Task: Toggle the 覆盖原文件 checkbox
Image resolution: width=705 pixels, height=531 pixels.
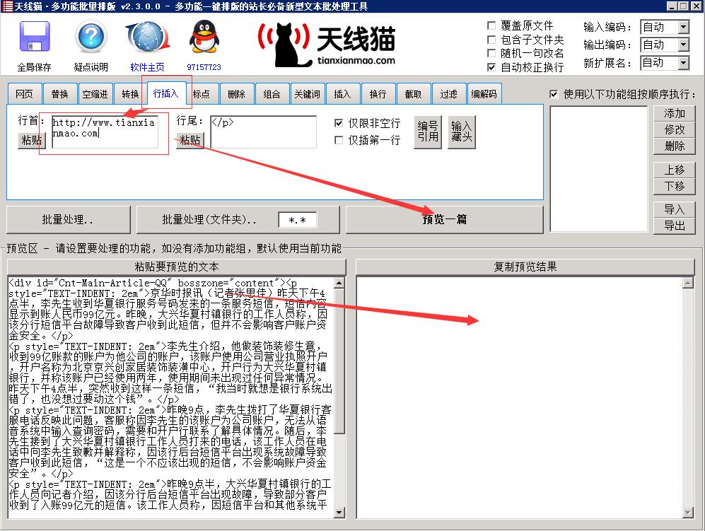Action: pos(491,25)
